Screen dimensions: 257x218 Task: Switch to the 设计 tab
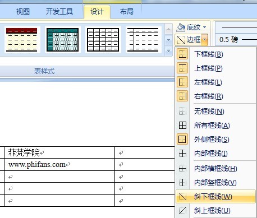tap(97, 12)
